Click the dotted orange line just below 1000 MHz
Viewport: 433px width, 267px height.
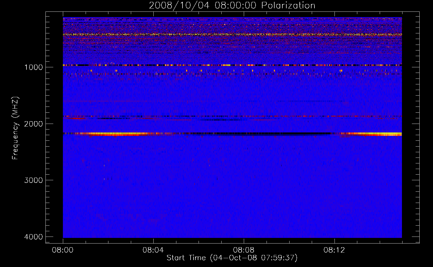(232, 71)
